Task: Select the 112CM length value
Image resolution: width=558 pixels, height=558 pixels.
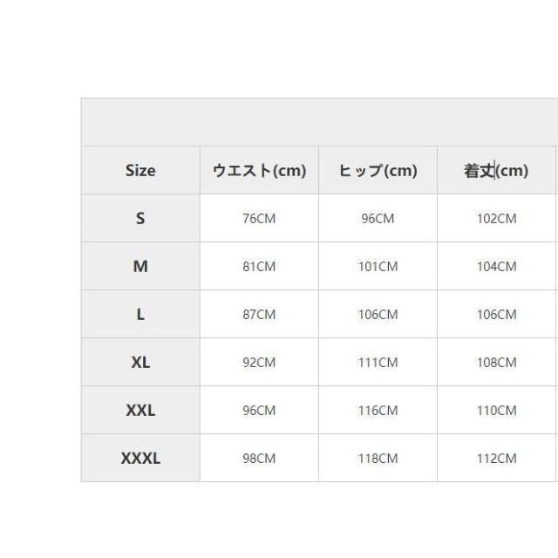Action: point(496,459)
